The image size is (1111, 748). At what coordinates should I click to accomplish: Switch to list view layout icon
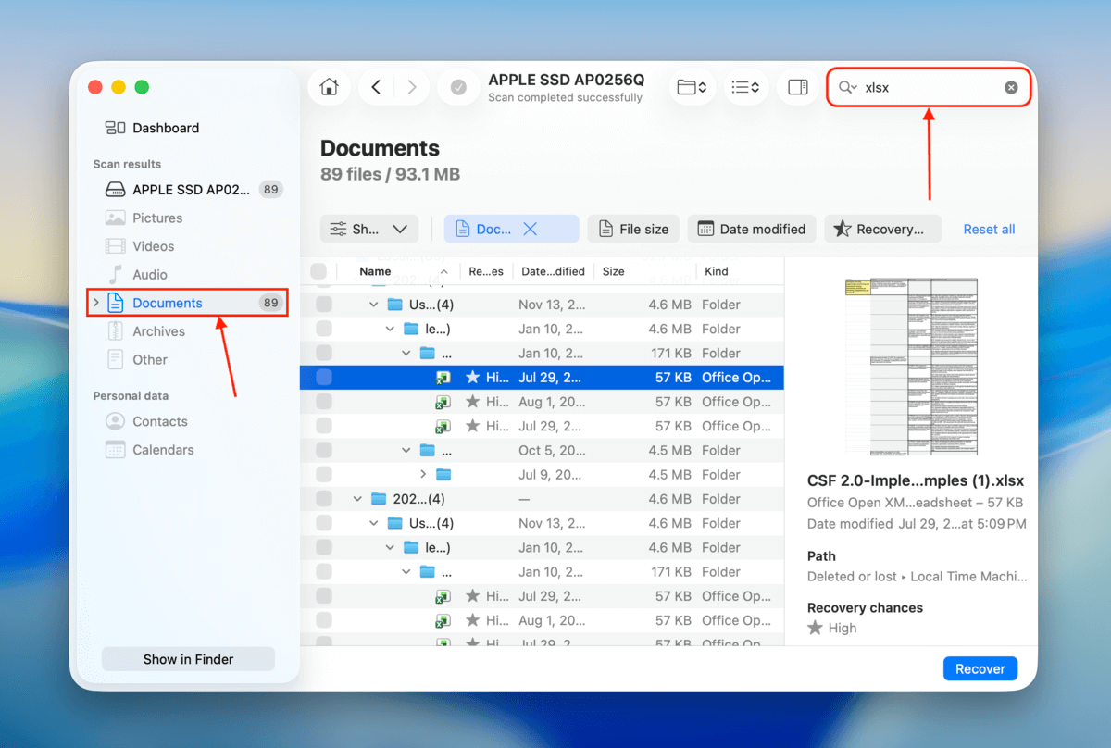coord(746,86)
